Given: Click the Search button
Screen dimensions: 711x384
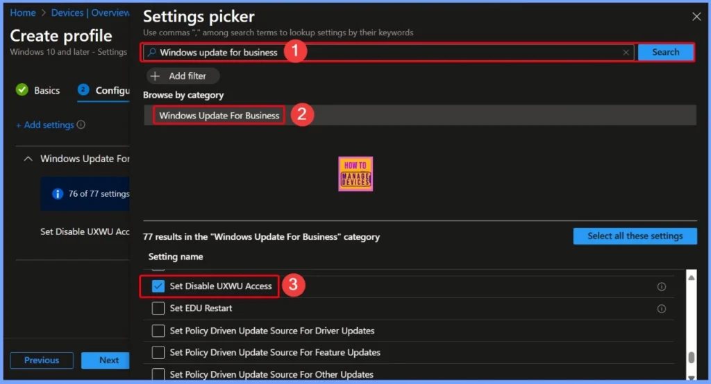Looking at the screenshot, I should (x=666, y=52).
